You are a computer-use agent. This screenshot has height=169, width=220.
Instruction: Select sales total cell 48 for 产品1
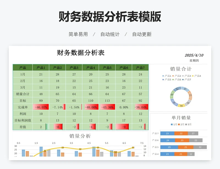[x=41, y=94]
